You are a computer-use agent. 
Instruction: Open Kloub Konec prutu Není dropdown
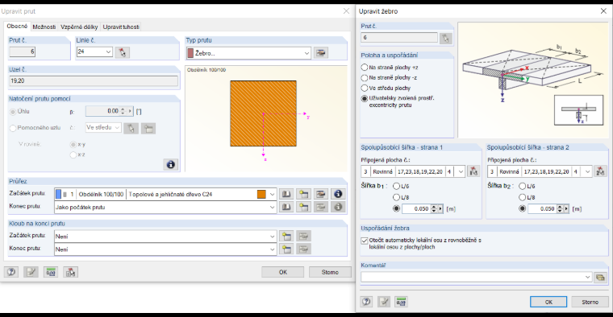(x=272, y=249)
